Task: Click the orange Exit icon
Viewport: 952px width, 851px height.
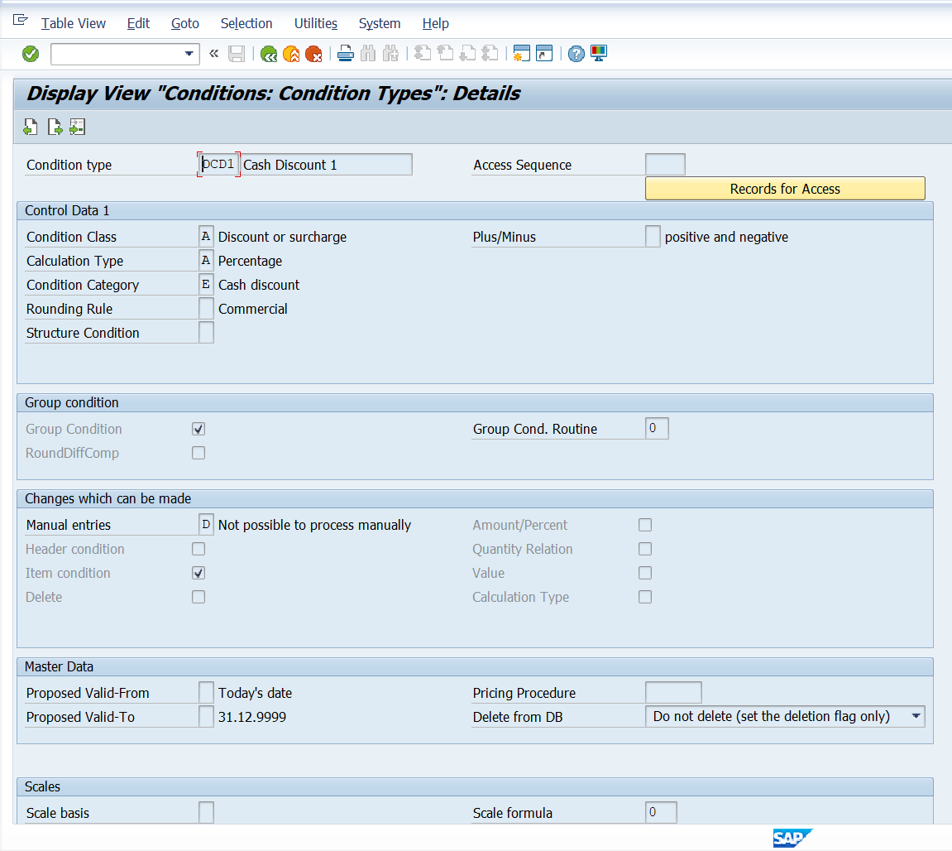Action: [291, 54]
